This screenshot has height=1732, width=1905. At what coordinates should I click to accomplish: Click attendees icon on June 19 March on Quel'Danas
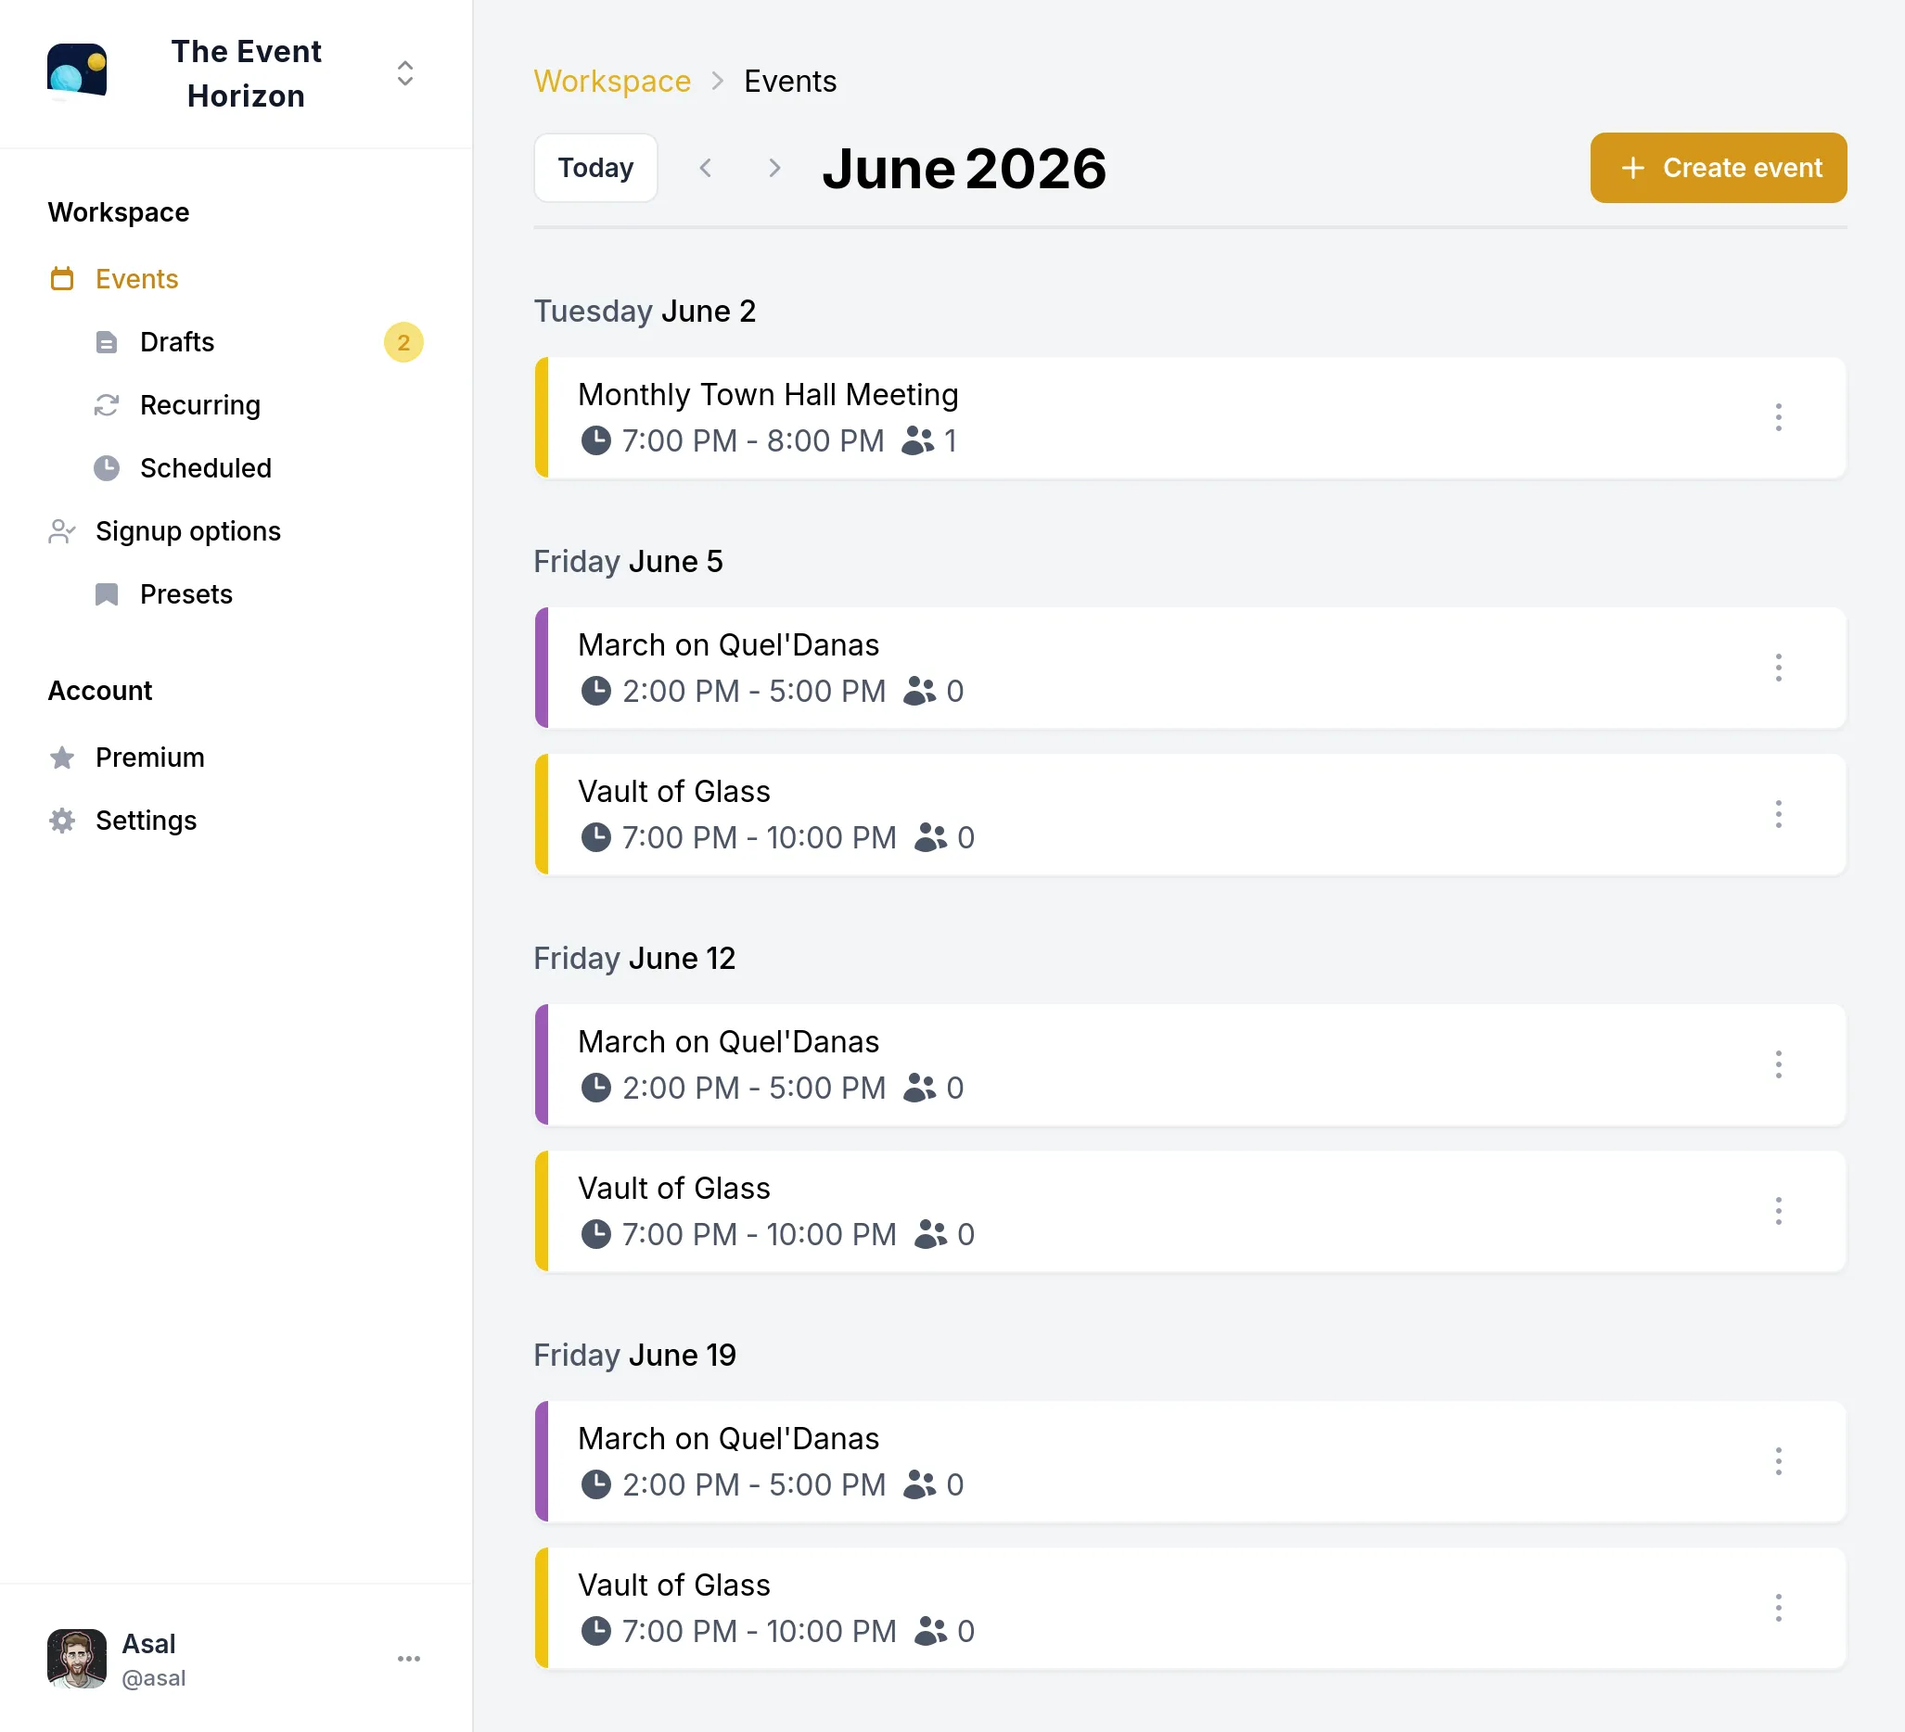[x=919, y=1484]
